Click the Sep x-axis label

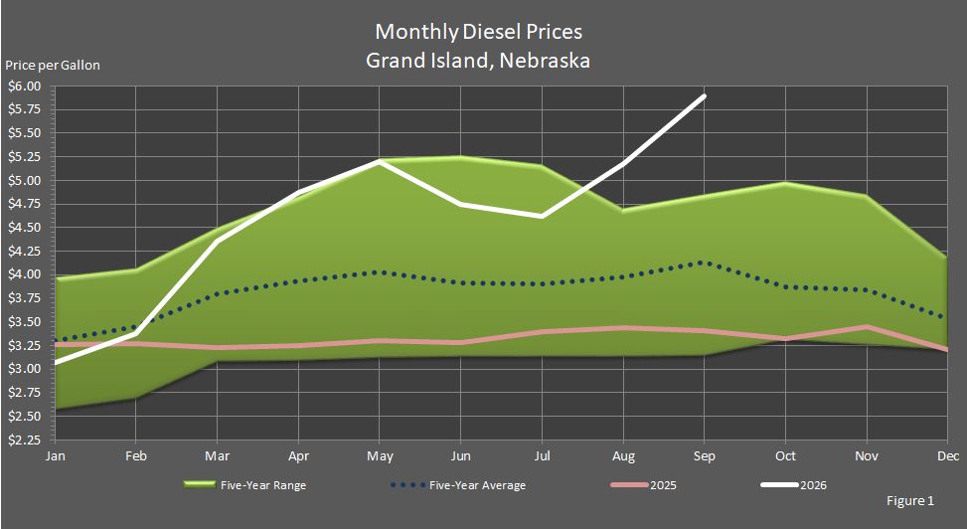tap(705, 456)
